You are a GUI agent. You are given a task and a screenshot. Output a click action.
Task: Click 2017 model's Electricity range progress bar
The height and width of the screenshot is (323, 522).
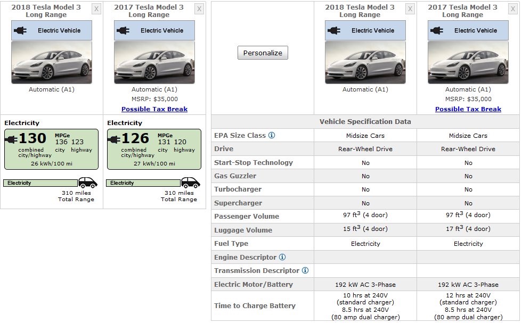143,183
